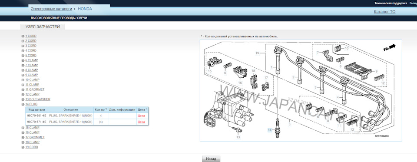The height and width of the screenshot is (162, 417).
Task: Expand the 11 GROMMET plus icon
Action: click(x=23, y=89)
